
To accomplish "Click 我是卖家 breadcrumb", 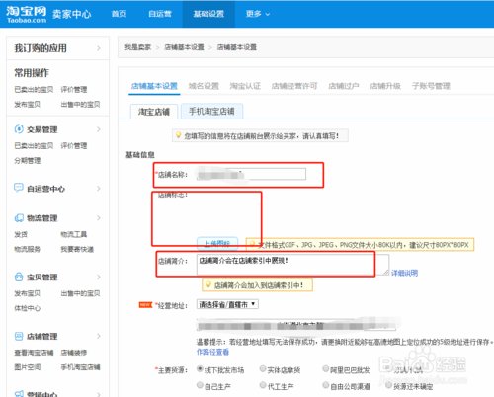I will point(137,47).
